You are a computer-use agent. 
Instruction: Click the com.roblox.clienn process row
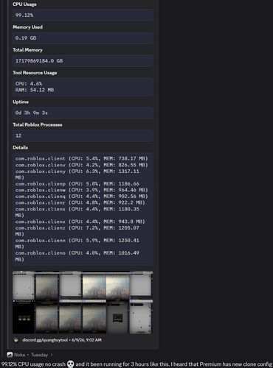[x=77, y=244]
